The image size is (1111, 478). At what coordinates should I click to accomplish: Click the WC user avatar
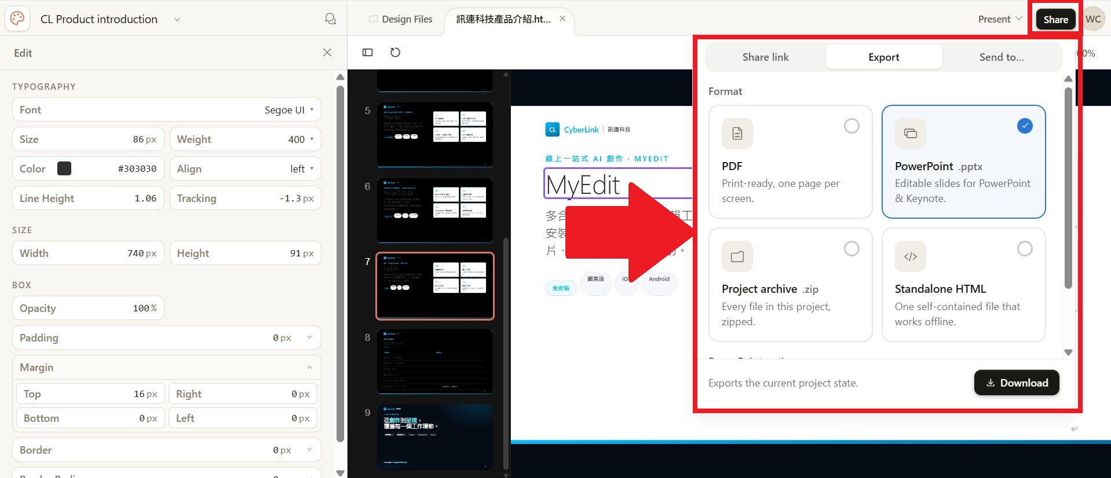[x=1093, y=19]
